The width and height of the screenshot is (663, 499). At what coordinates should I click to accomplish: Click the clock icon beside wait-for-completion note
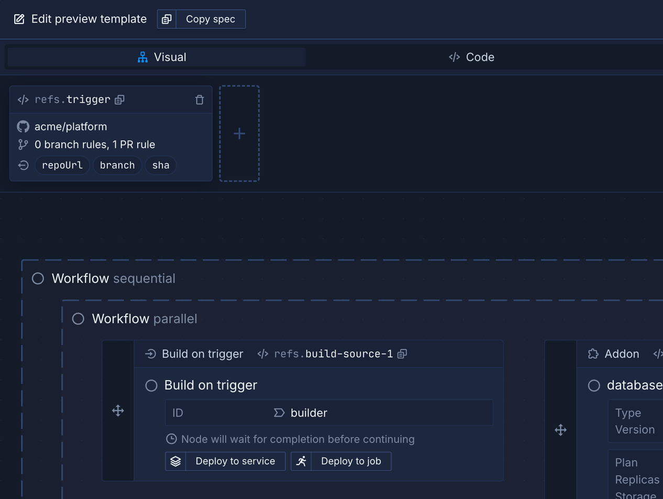(171, 439)
